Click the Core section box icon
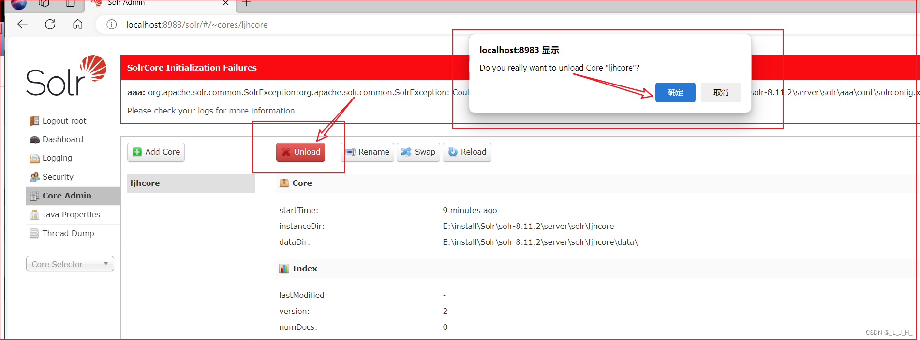This screenshot has height=340, width=920. coord(284,183)
